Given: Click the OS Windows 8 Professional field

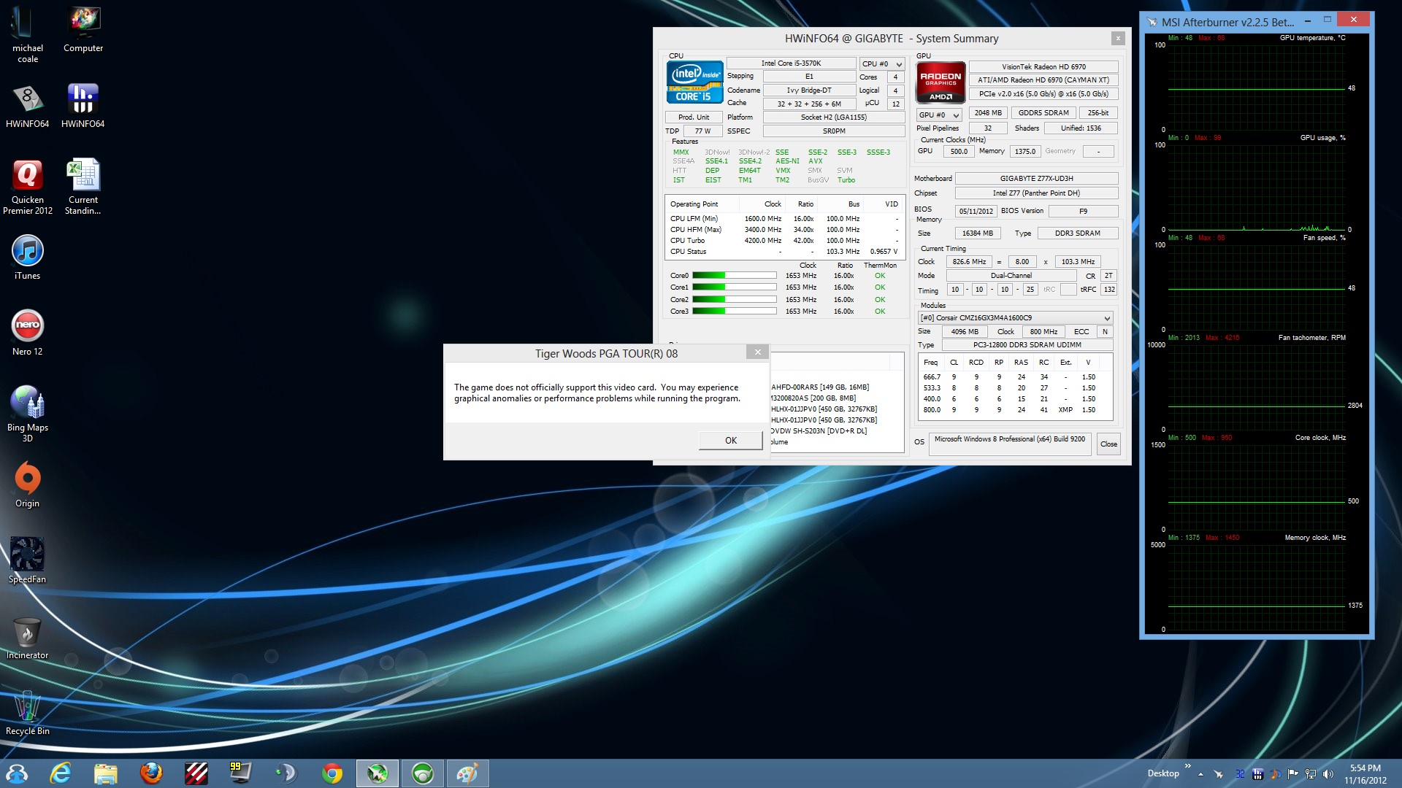Looking at the screenshot, I should click(1010, 444).
